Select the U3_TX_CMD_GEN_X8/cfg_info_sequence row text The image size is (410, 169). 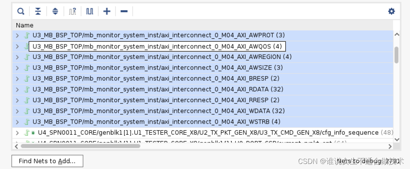pos(215,133)
